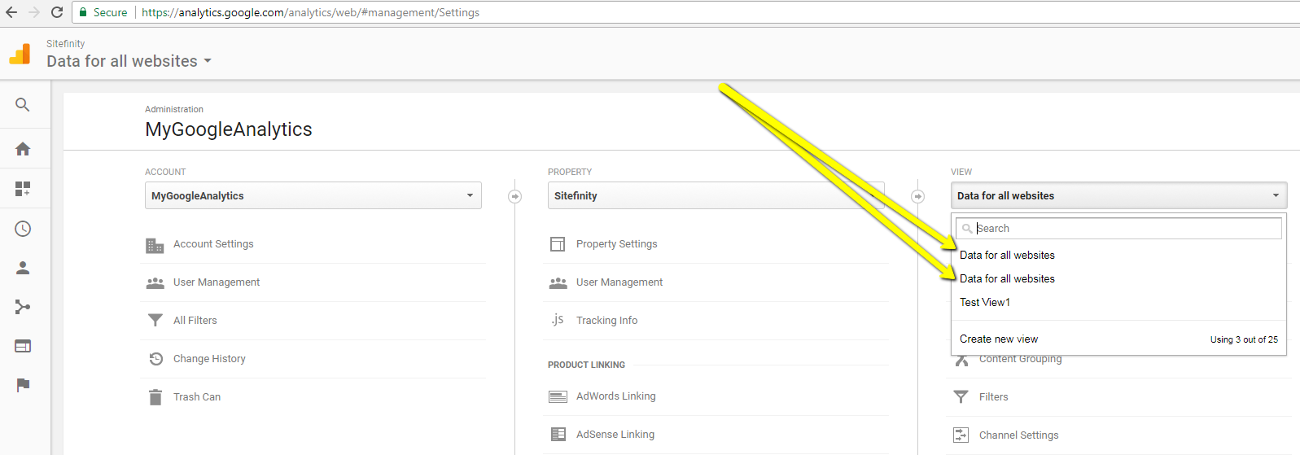Click arrow between Property and View columns

(x=917, y=196)
